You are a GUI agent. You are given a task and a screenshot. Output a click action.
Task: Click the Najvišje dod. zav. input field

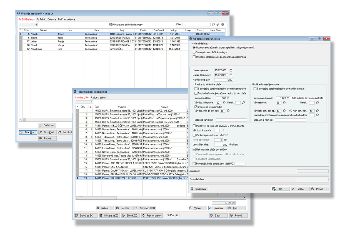tap(223, 80)
